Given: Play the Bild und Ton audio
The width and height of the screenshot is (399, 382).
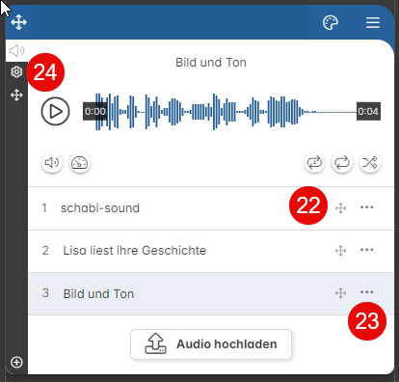Looking at the screenshot, I should (55, 111).
